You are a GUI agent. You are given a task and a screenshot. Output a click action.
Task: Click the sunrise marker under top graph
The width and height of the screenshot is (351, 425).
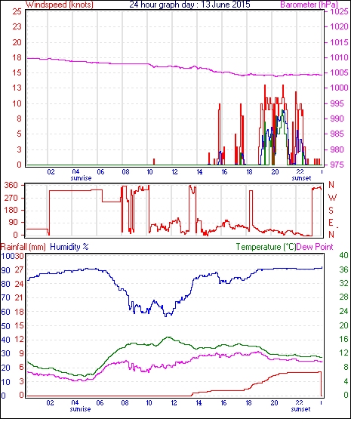click(x=81, y=178)
